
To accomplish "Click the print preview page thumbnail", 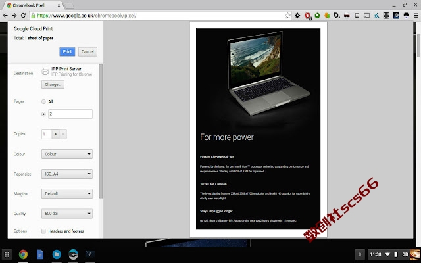I will pyautogui.click(x=259, y=129).
